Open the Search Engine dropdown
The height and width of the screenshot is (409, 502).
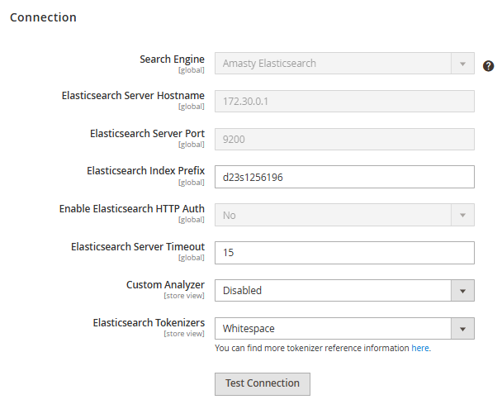[344, 64]
